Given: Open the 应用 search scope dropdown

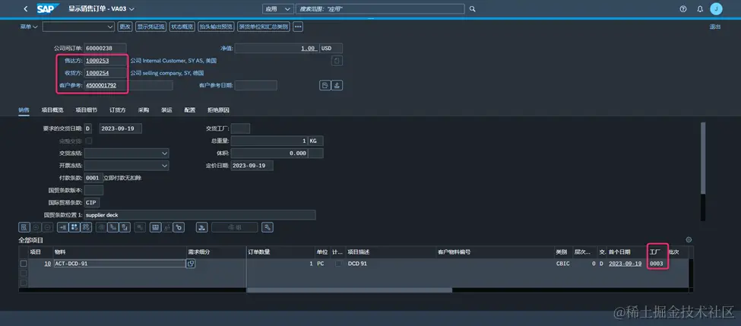Looking at the screenshot, I should point(278,9).
